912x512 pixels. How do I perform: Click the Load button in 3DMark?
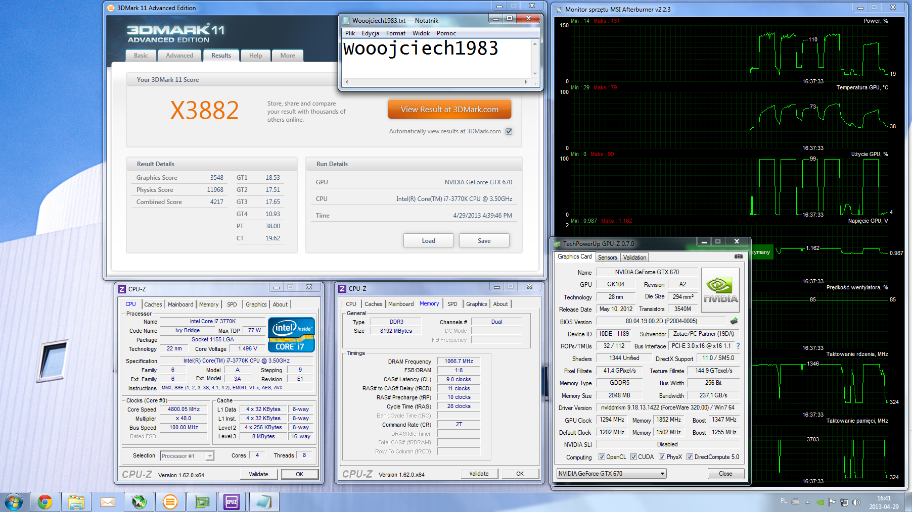pyautogui.click(x=429, y=241)
